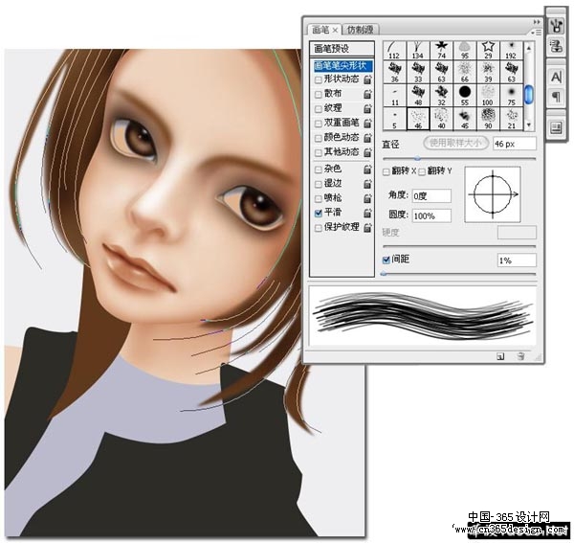Open the Paragraph panel icon
The height and width of the screenshot is (543, 574).
click(x=556, y=97)
